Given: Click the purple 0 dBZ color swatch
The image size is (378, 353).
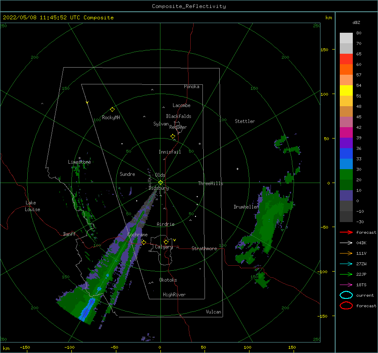Looking at the screenshot, I should 346,196.
